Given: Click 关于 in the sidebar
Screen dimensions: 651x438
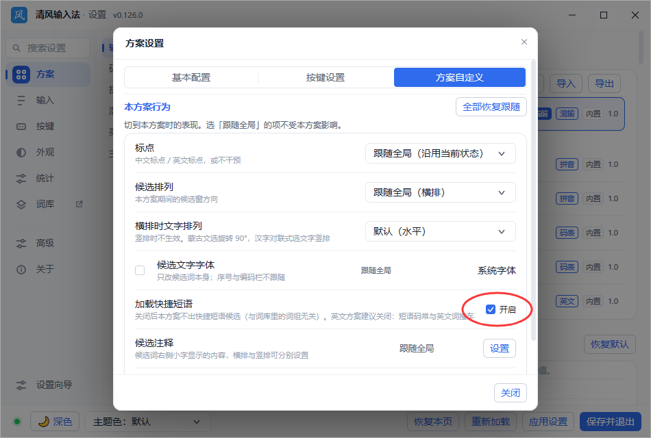Looking at the screenshot, I should [48, 270].
